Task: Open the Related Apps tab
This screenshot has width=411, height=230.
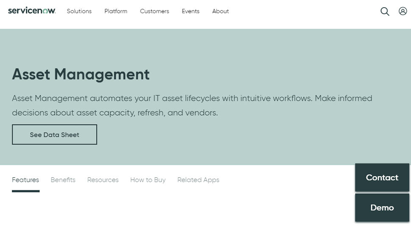Action: coord(198,180)
